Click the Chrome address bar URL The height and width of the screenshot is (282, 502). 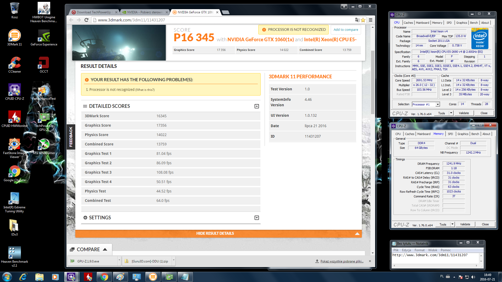(131, 20)
